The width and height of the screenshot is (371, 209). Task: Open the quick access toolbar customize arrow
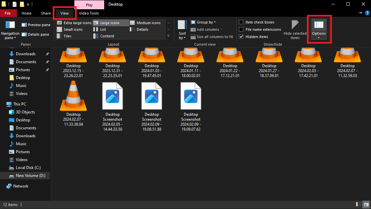pyautogui.click(x=28, y=4)
